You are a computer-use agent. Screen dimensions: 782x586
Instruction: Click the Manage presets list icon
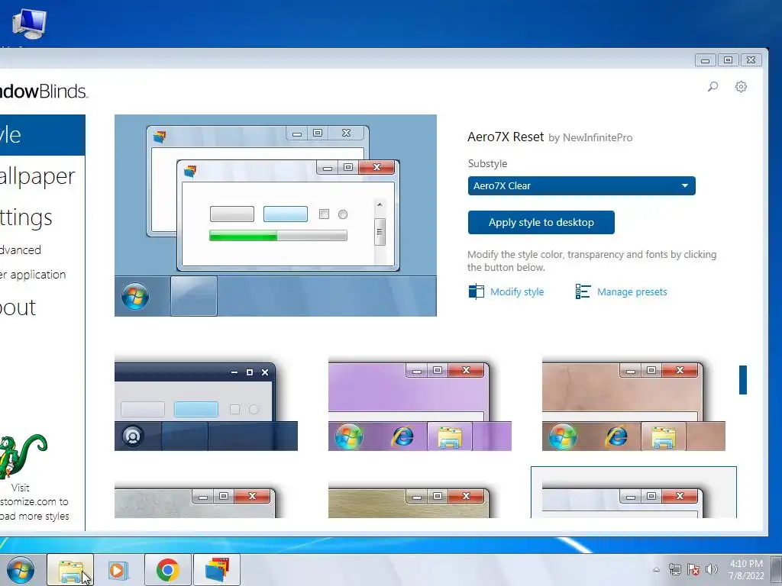[583, 291]
